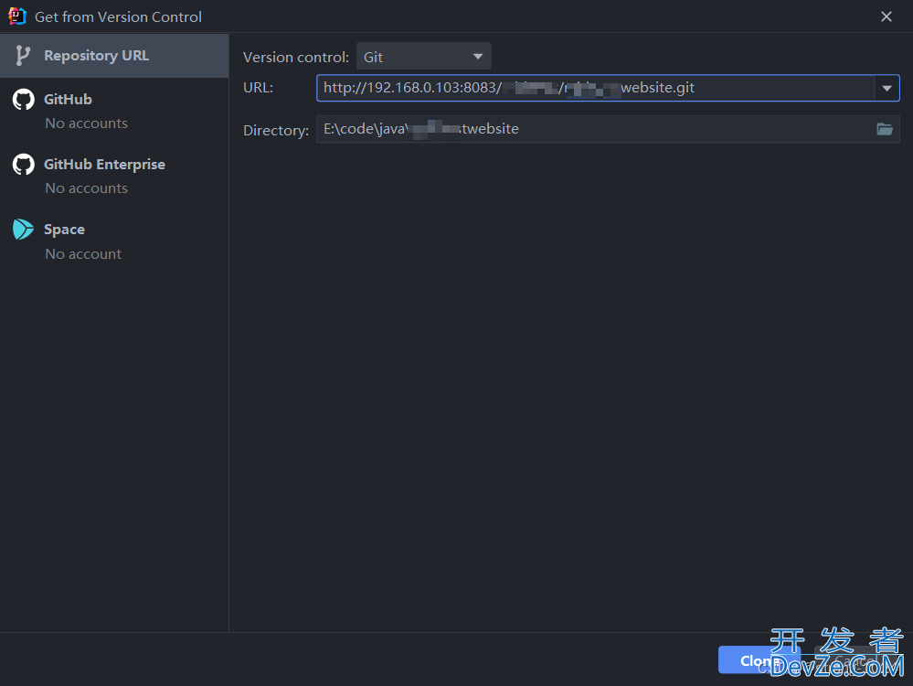Select the Repository URL tab

pyautogui.click(x=114, y=56)
